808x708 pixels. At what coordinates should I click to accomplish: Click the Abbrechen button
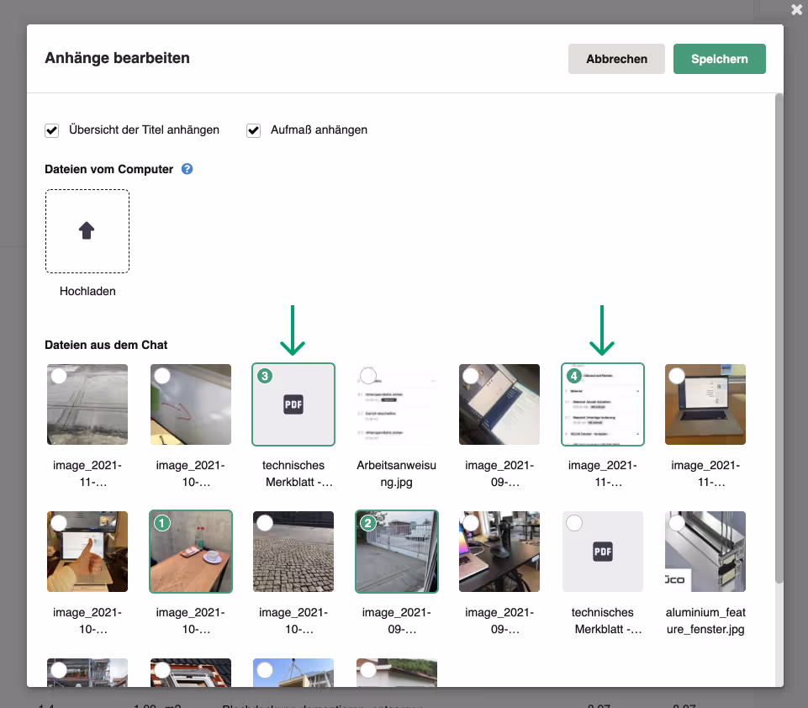(x=616, y=59)
